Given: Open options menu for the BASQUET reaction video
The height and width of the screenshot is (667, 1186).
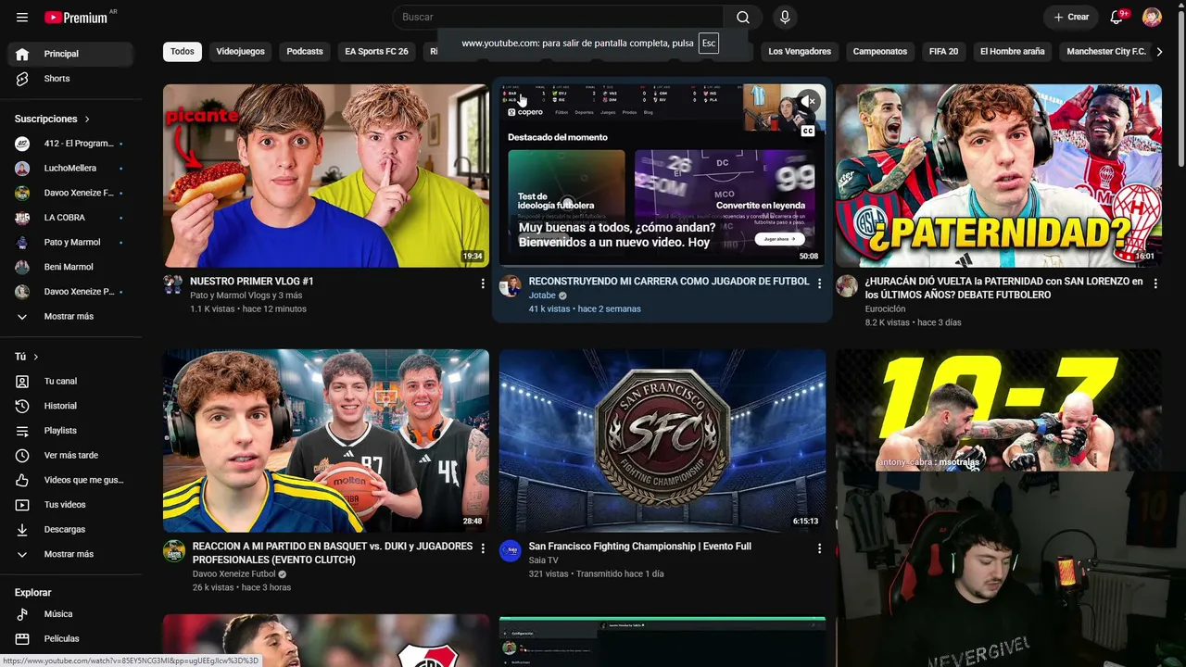Looking at the screenshot, I should tap(482, 548).
